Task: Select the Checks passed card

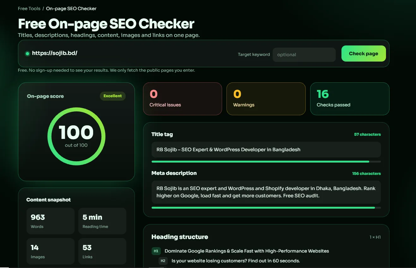Action: 350,99
